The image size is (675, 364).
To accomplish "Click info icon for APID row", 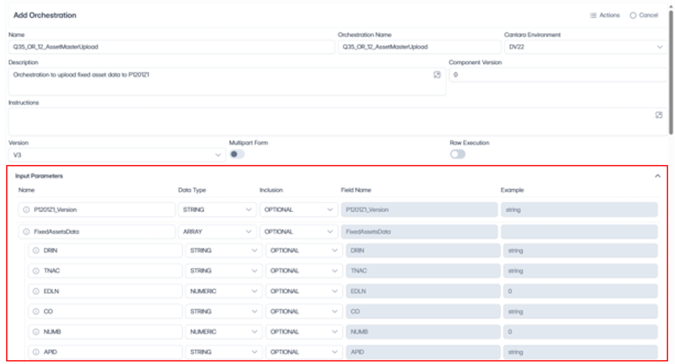I will click(36, 352).
